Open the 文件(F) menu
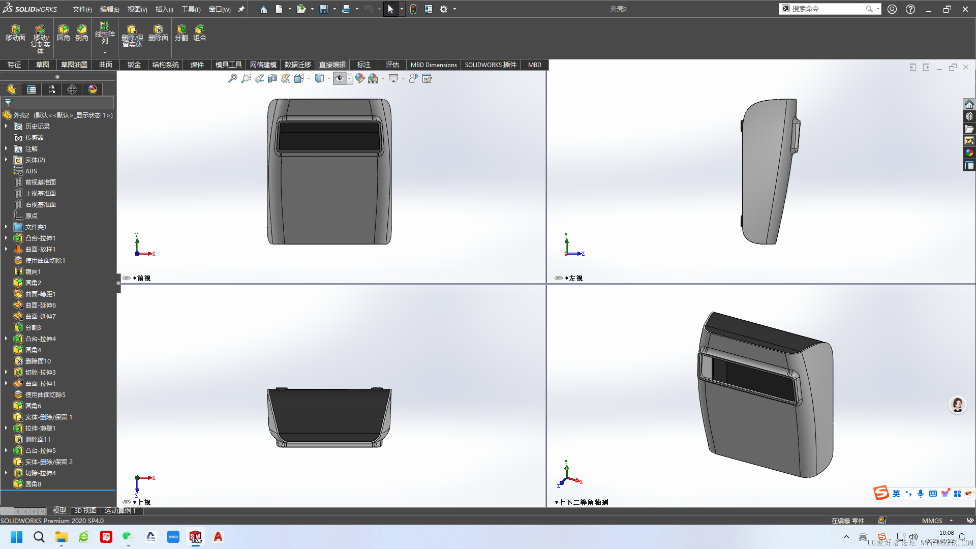The height and width of the screenshot is (549, 976). click(82, 9)
